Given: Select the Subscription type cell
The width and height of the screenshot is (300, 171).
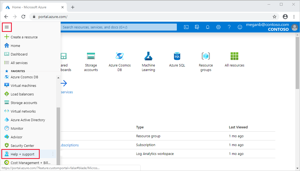Looking at the screenshot, I should [146, 145].
